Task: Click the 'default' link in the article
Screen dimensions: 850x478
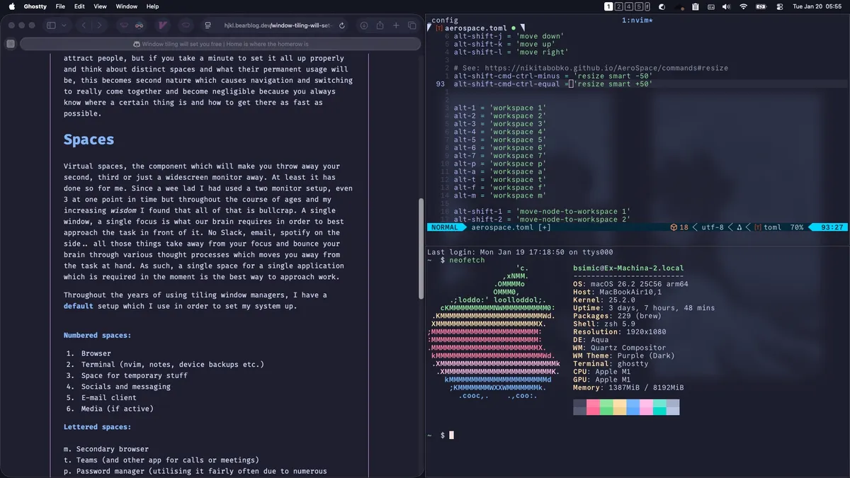Action: coord(78,306)
